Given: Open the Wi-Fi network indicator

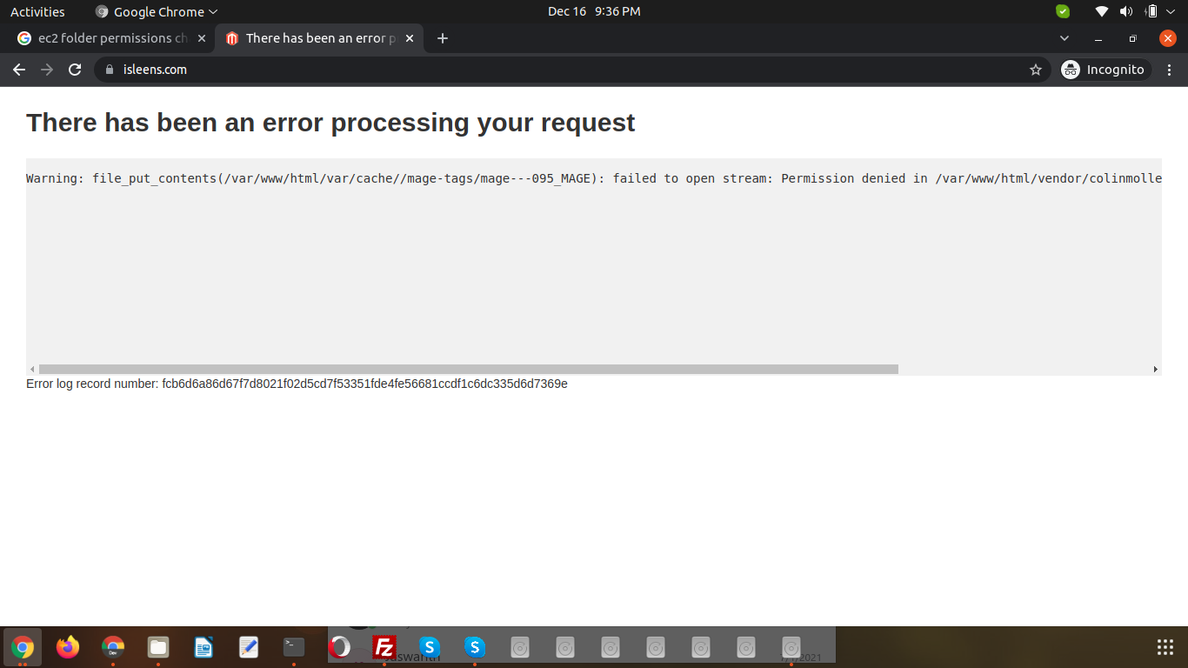Looking at the screenshot, I should 1102,11.
